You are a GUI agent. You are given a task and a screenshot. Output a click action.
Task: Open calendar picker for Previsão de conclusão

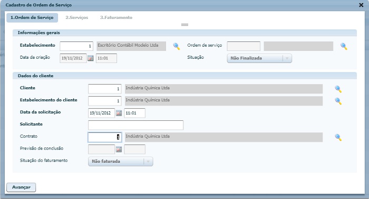pos(119,150)
